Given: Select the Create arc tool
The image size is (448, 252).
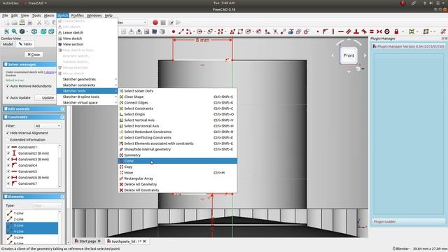Looking at the screenshot, I should [x=189, y=31].
